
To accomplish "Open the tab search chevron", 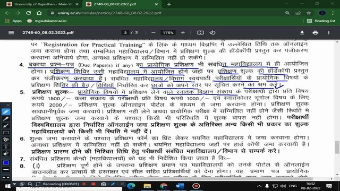I will click(x=286, y=4).
